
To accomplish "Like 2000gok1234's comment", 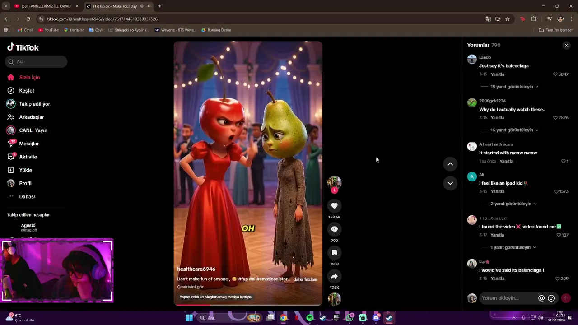I will click(556, 118).
